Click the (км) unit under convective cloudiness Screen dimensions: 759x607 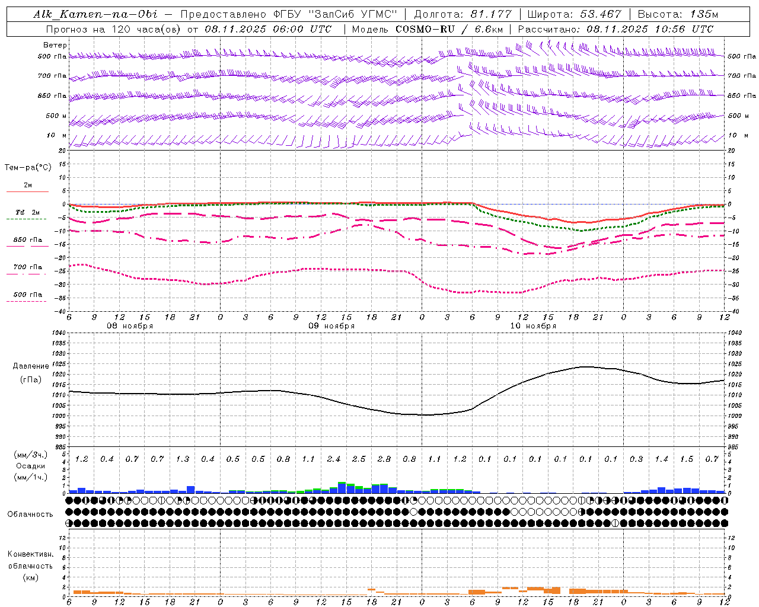[30, 577]
